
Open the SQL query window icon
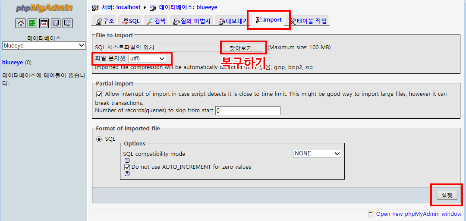click(x=44, y=23)
